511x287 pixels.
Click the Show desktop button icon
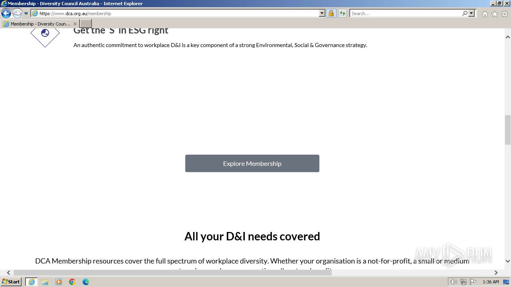[x=506, y=282]
